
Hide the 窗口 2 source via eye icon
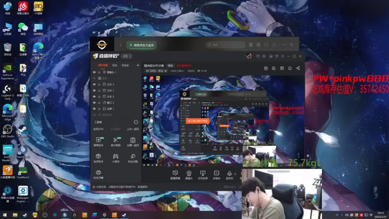[x=94, y=103]
